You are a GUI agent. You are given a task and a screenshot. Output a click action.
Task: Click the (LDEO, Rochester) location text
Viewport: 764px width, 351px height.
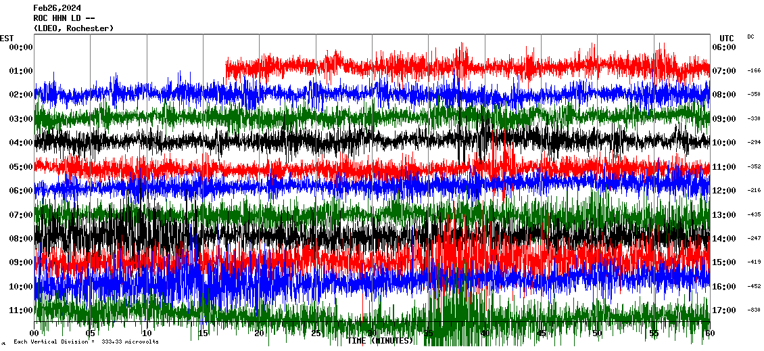pos(73,28)
